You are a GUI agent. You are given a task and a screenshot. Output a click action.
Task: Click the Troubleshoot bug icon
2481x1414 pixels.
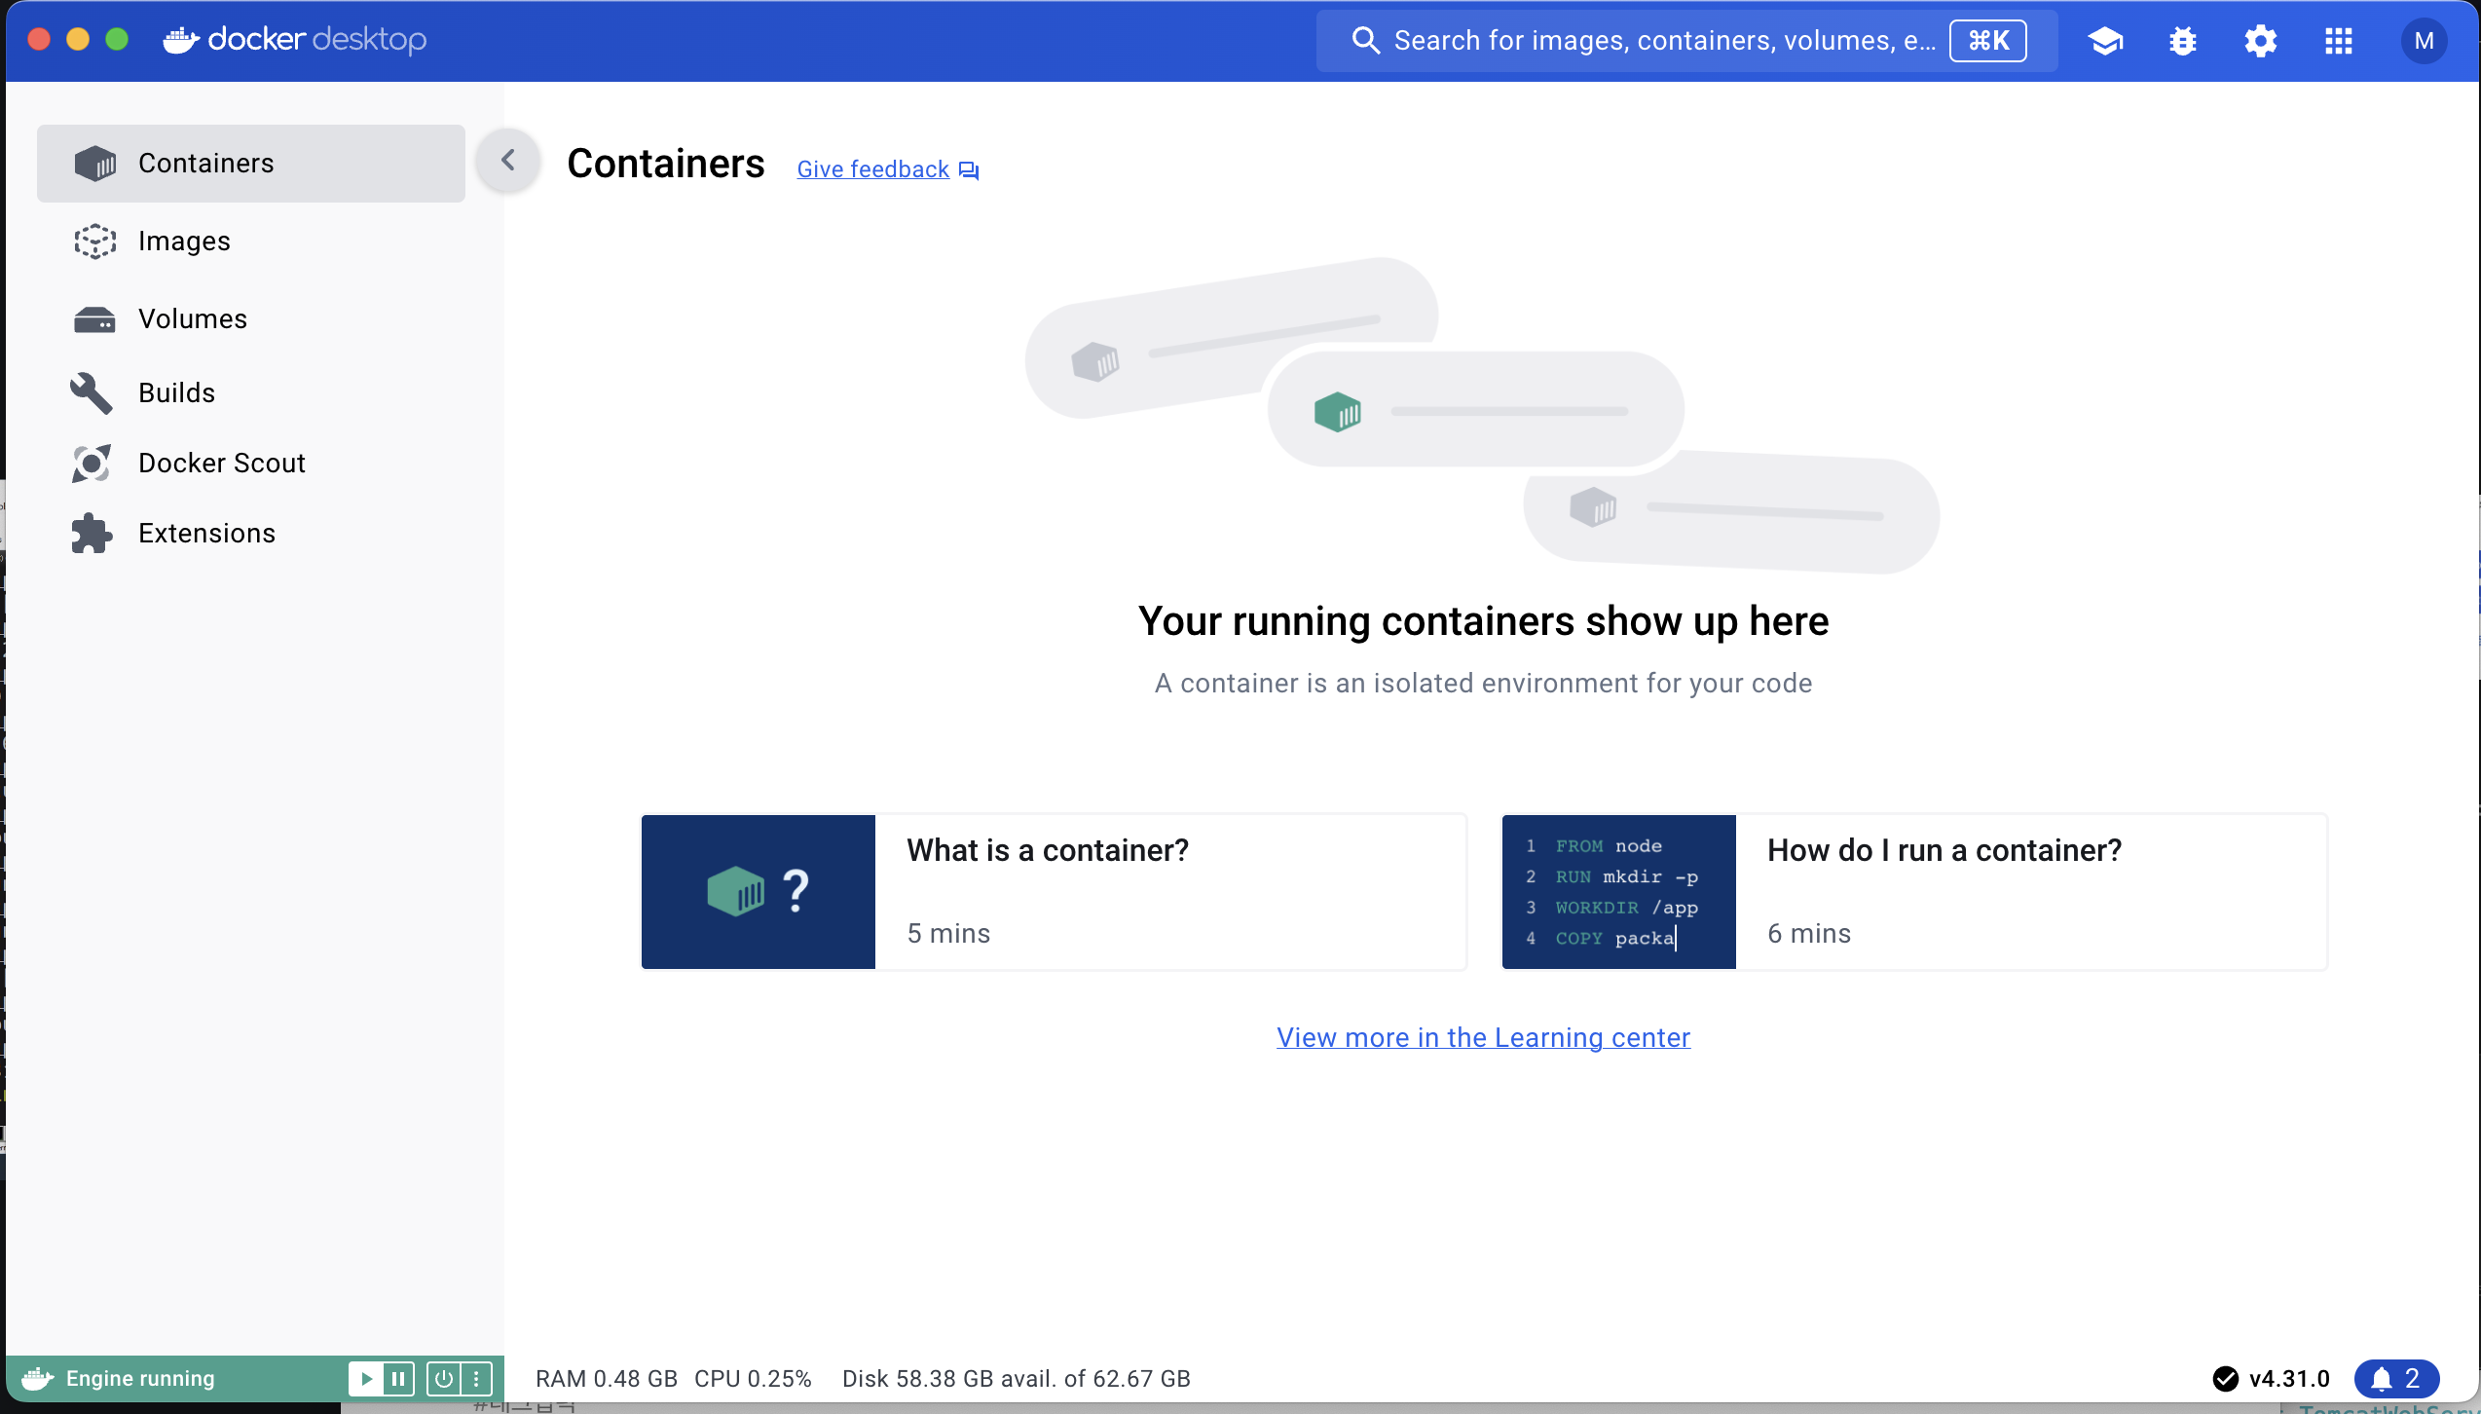coord(2183,41)
